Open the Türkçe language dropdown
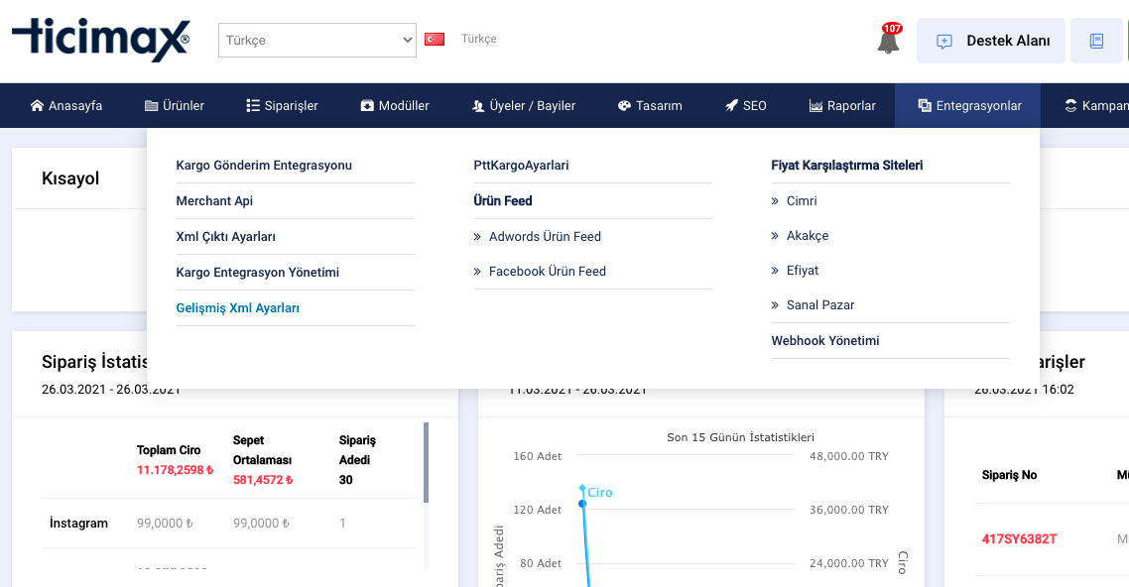1129x587 pixels. [x=317, y=41]
